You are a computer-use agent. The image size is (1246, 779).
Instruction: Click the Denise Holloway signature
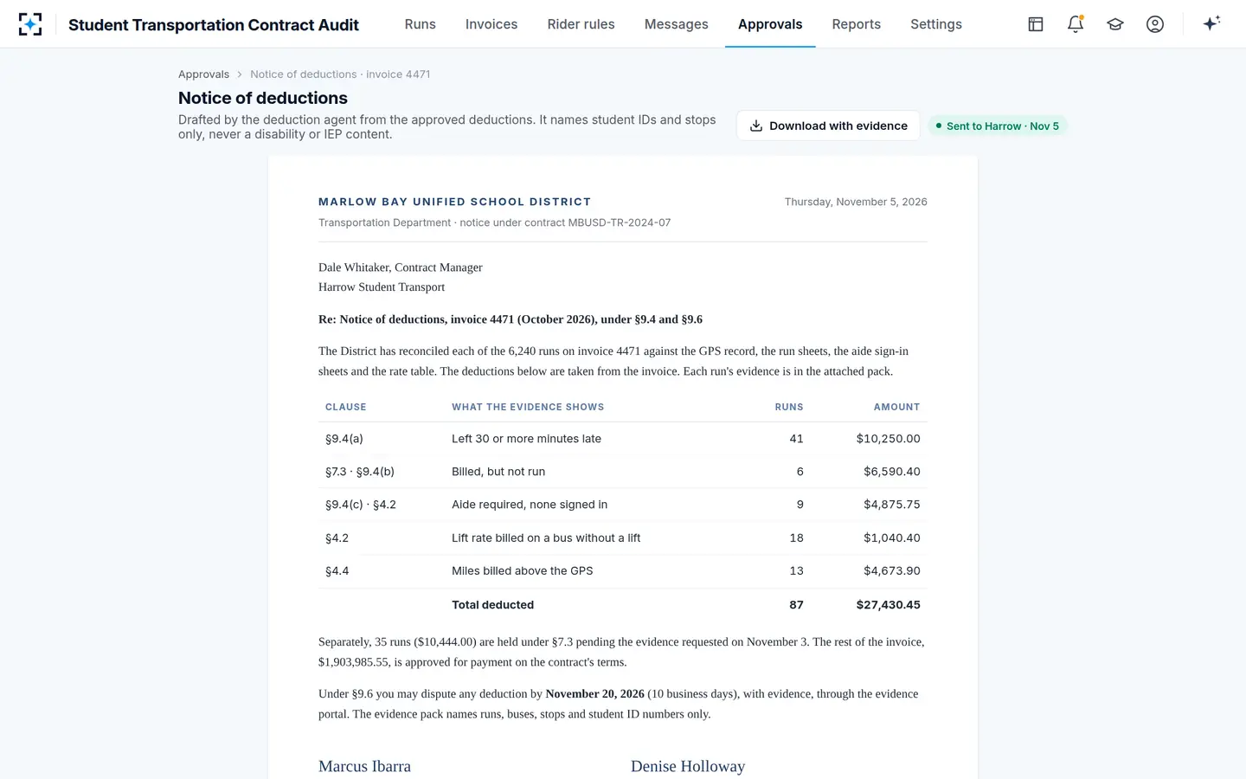click(688, 766)
